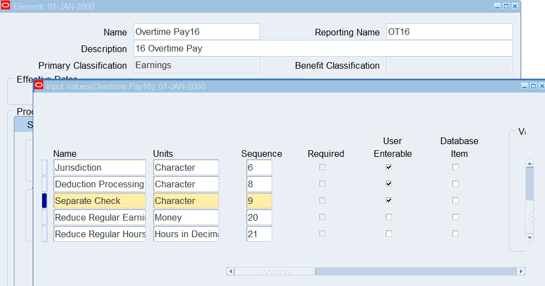Click horizontal scrollbar right arrow
Screen dimensions: 545x286
coord(521,272)
